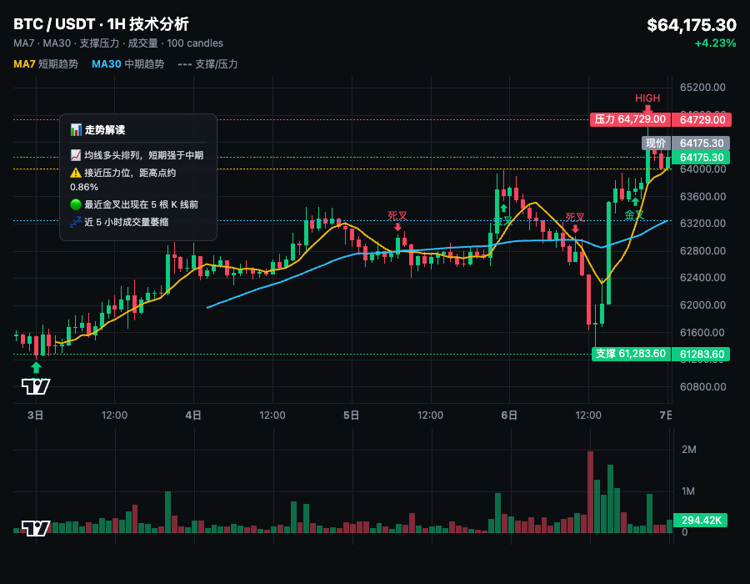Click the green 支撑 61,283.60 label
This screenshot has height=584, width=750.
click(631, 354)
